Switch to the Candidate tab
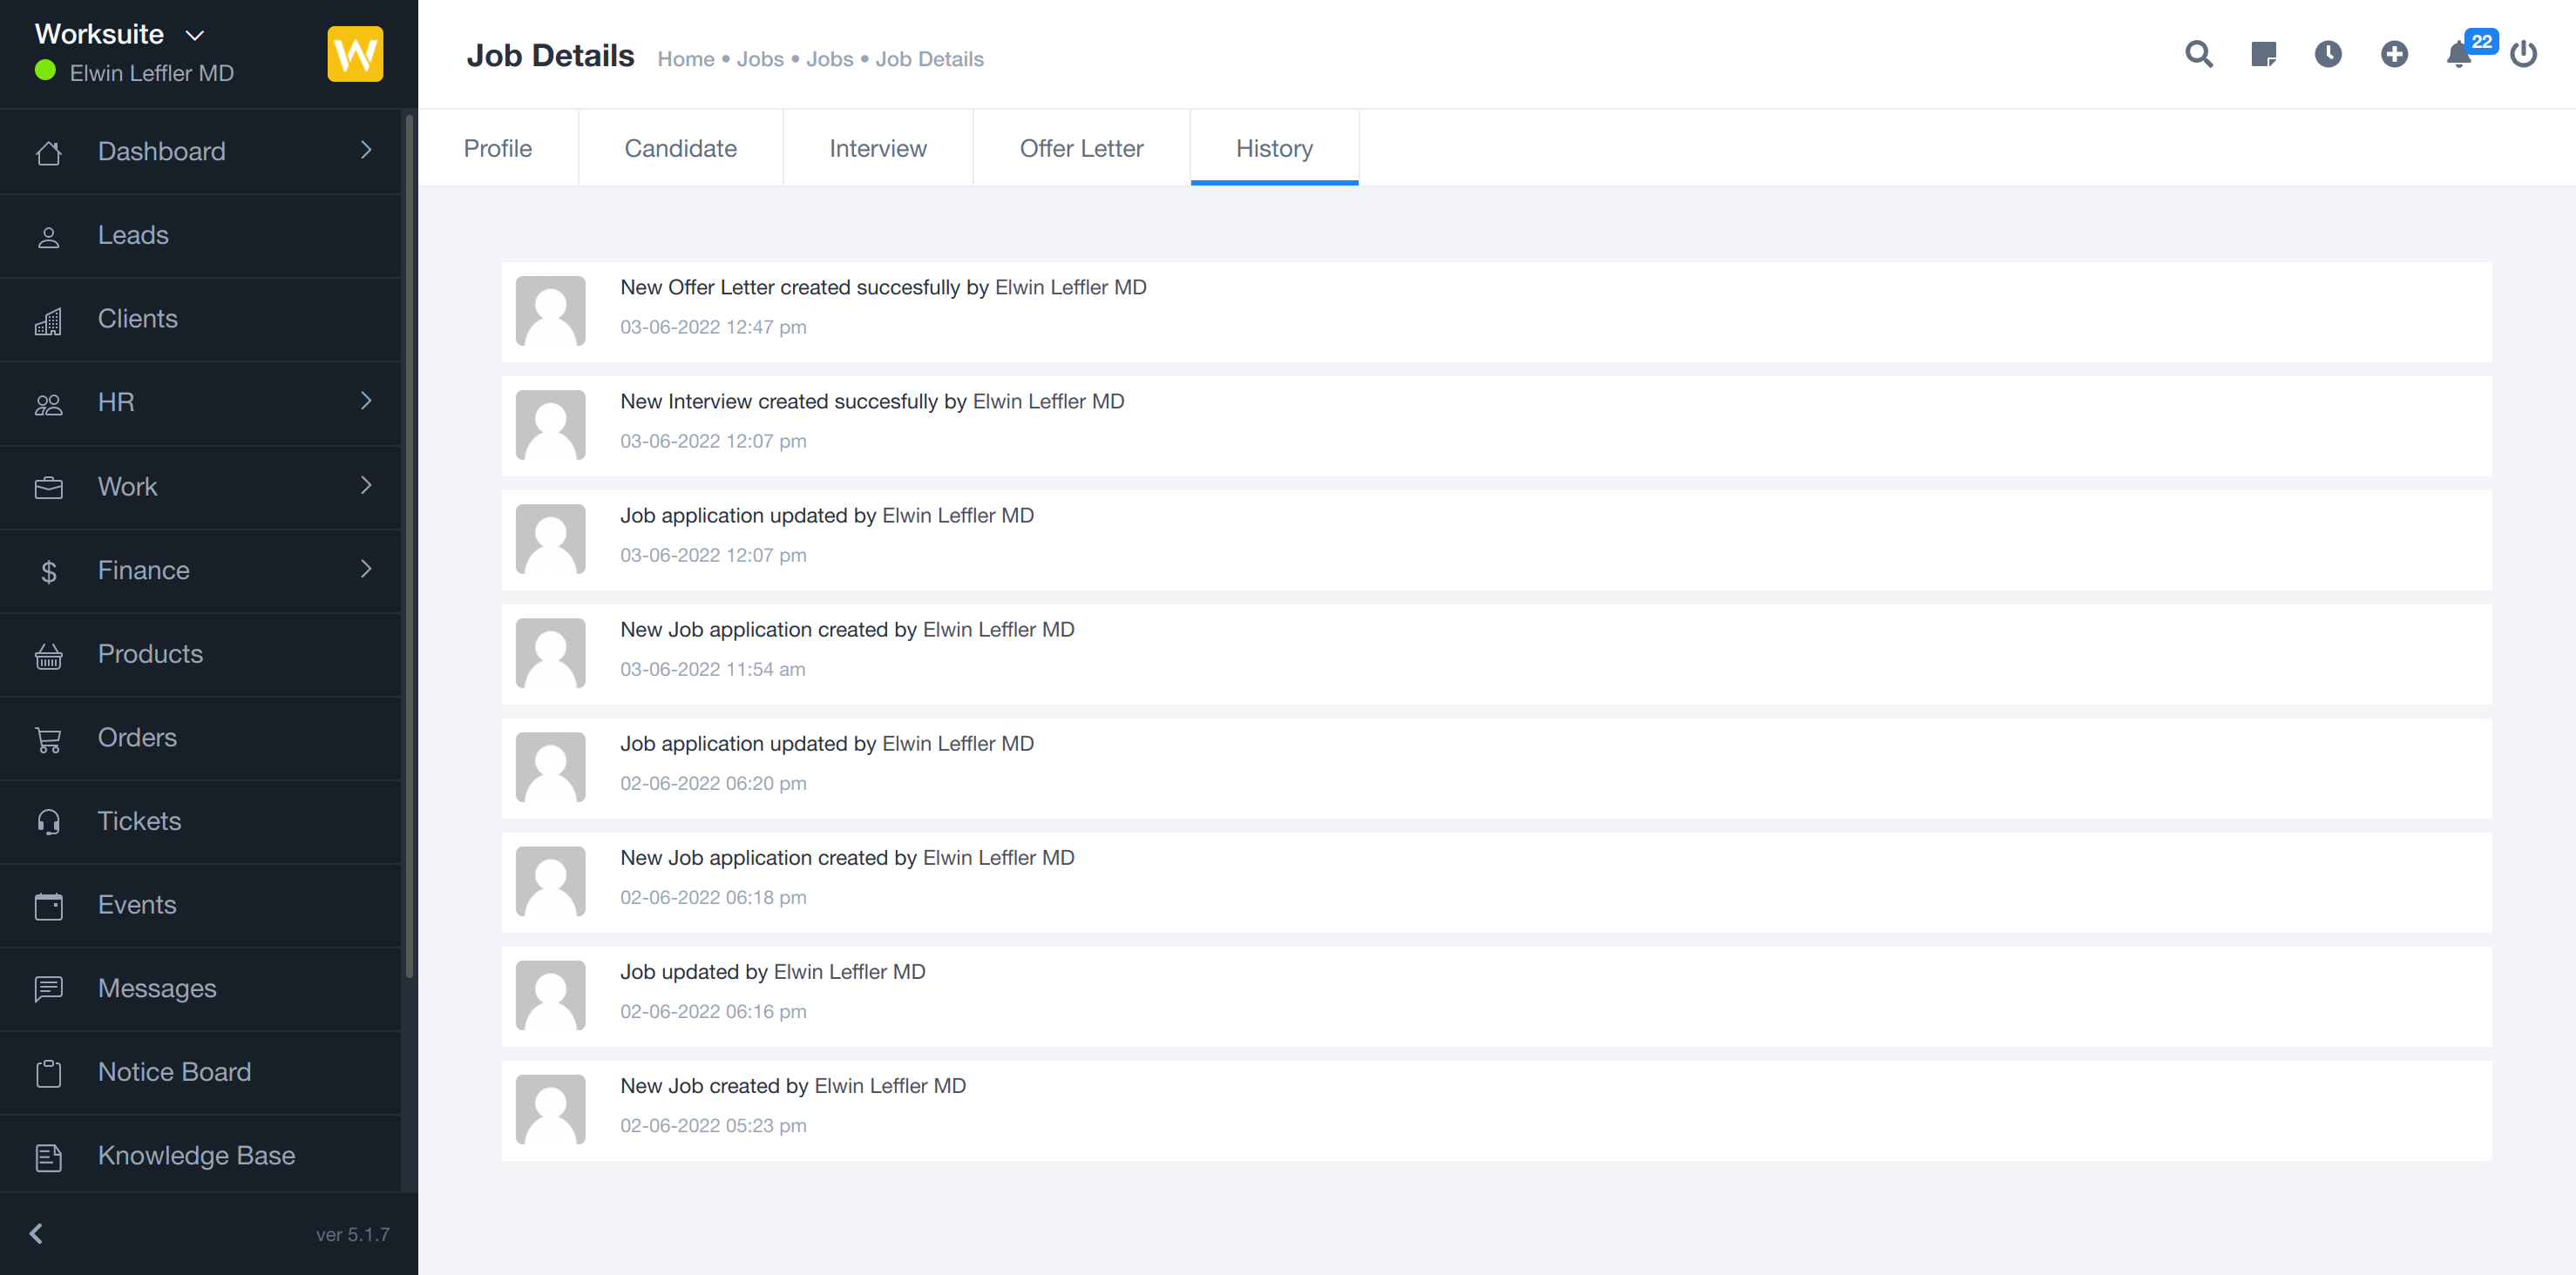This screenshot has height=1275, width=2576. (x=680, y=148)
